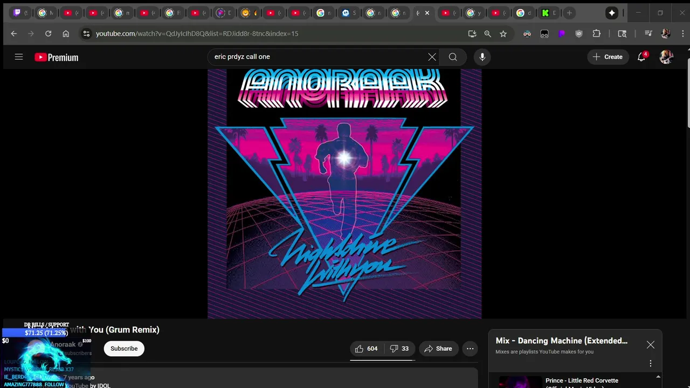Open the notifications bell
690x388 pixels.
pos(641,57)
